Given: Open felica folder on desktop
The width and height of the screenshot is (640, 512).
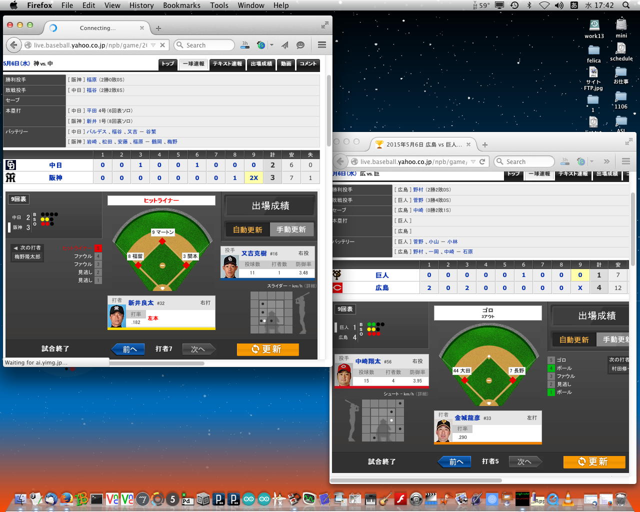Looking at the screenshot, I should (594, 50).
